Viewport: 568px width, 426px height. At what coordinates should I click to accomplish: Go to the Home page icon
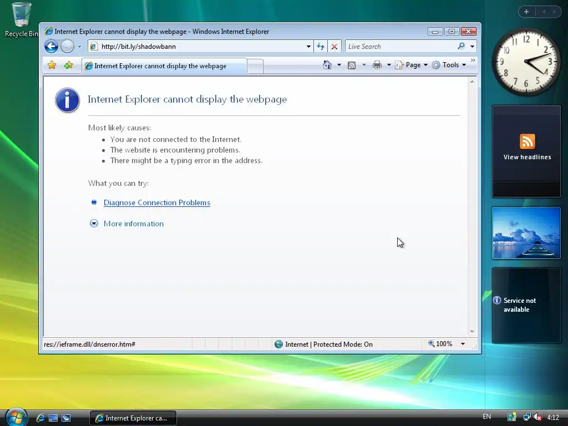point(327,65)
